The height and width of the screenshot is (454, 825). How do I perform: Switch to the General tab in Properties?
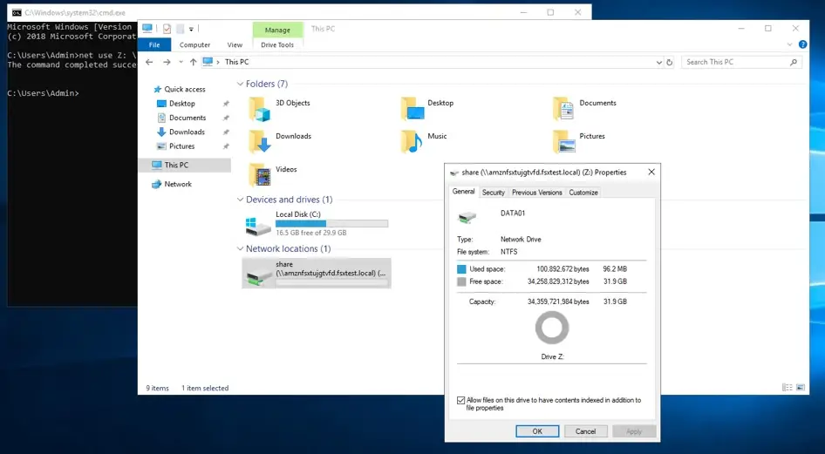pyautogui.click(x=464, y=191)
